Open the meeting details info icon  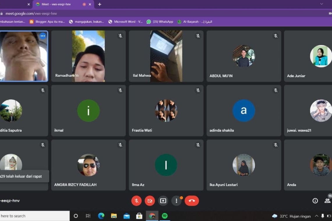pyautogui.click(x=315, y=201)
